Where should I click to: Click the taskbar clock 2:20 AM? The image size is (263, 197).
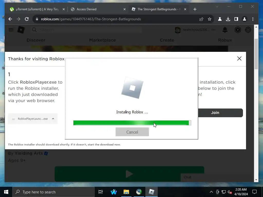tap(241, 190)
